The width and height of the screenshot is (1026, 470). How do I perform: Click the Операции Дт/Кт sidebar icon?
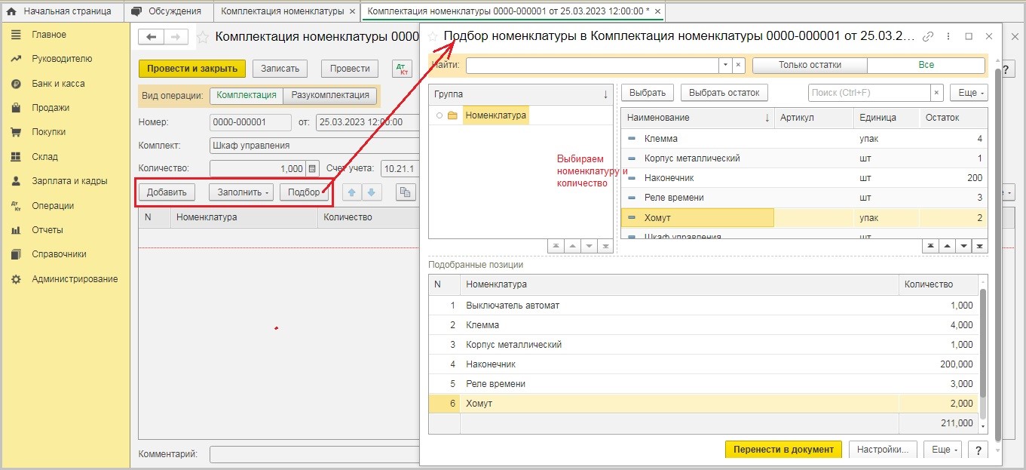(15, 205)
